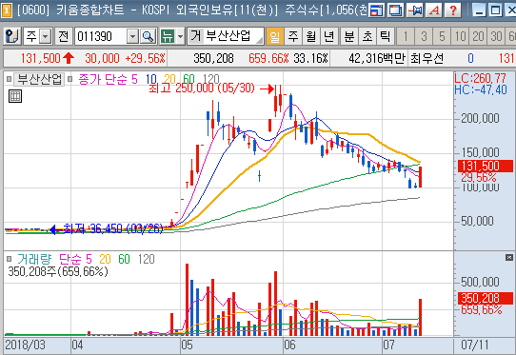Click 최저 36,450 (03/26) annotation
The width and height of the screenshot is (516, 355).
(113, 228)
